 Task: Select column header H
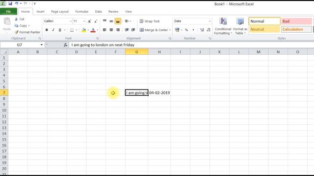(x=159, y=52)
